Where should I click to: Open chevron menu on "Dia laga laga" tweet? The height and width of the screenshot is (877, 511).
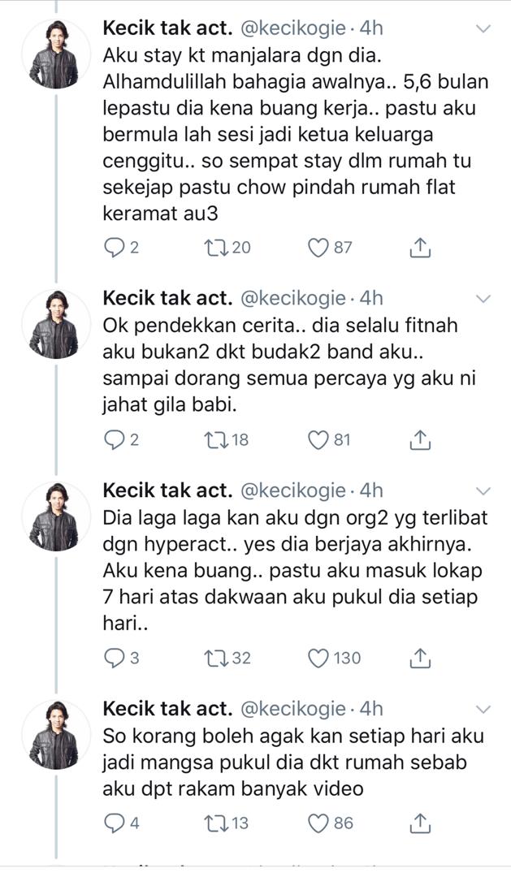click(483, 491)
